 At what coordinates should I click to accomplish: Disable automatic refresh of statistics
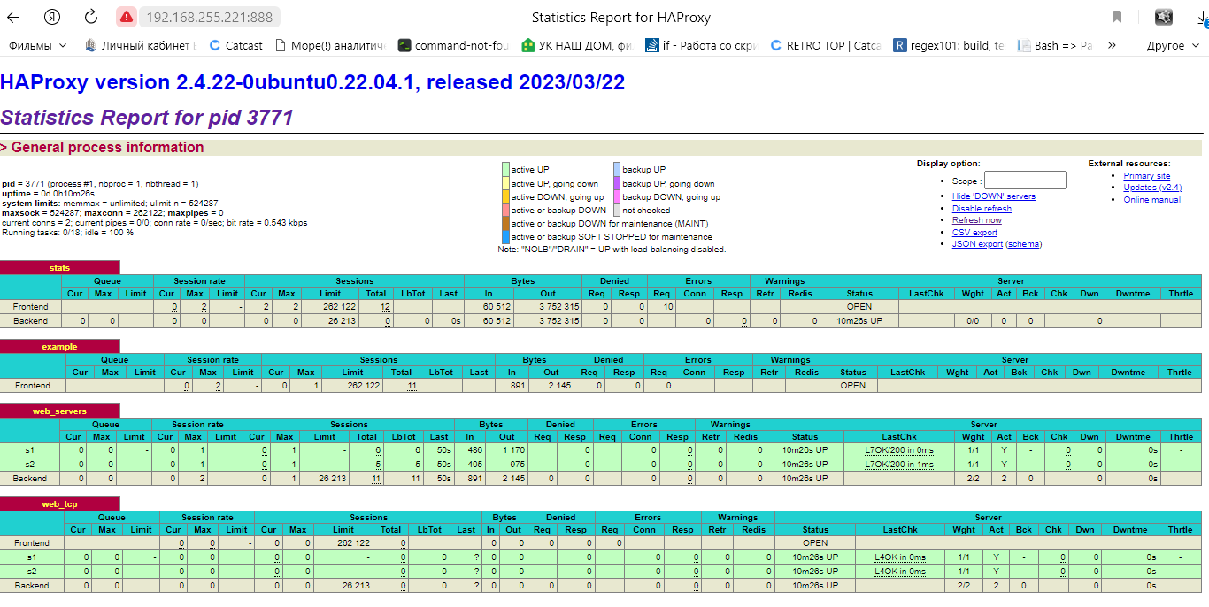[x=982, y=207]
